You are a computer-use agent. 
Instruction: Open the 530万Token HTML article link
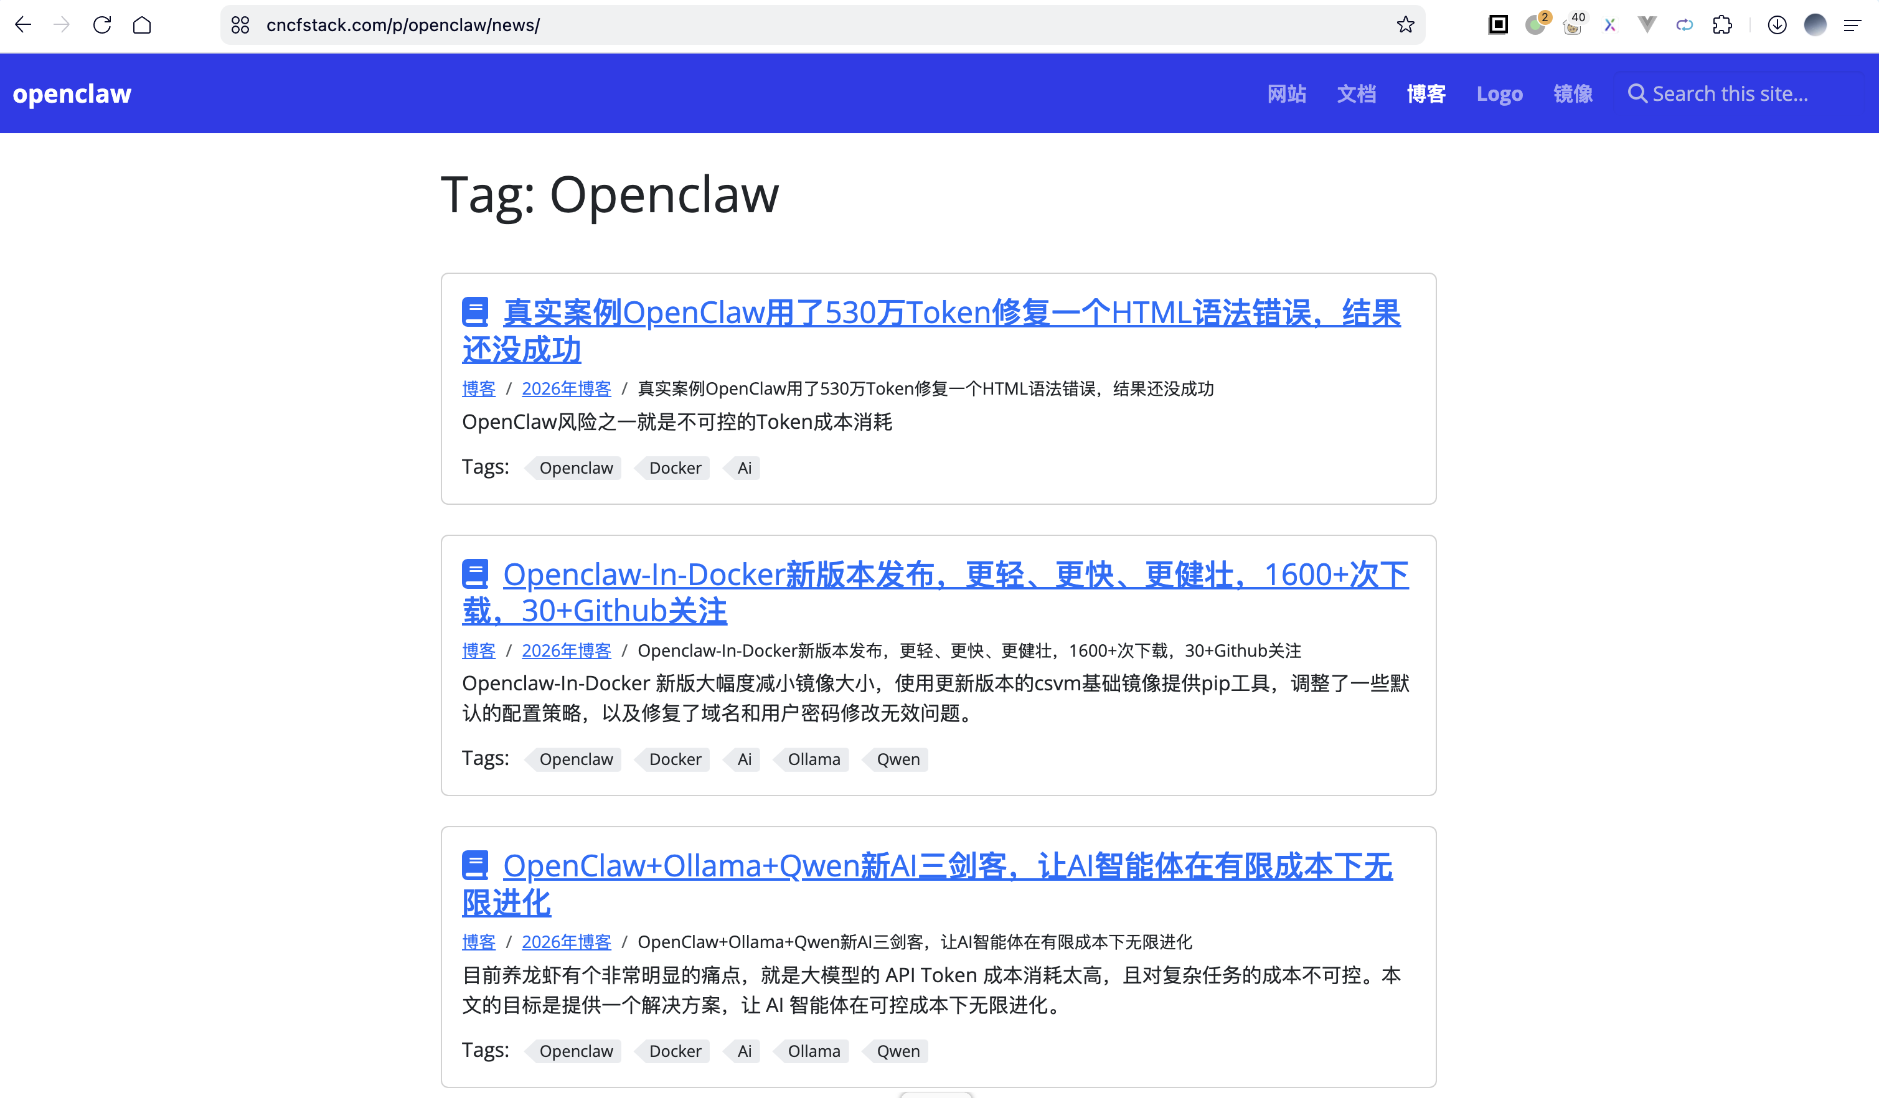point(951,313)
